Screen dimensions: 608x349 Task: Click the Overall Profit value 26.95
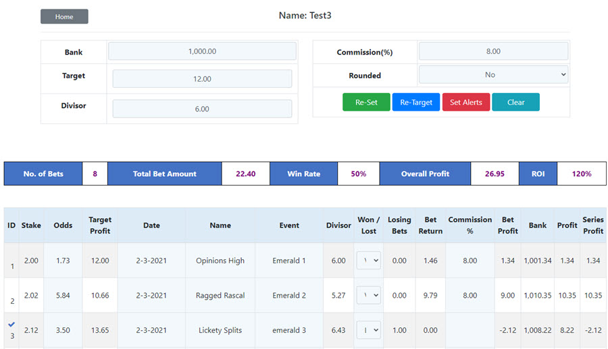[x=495, y=174]
